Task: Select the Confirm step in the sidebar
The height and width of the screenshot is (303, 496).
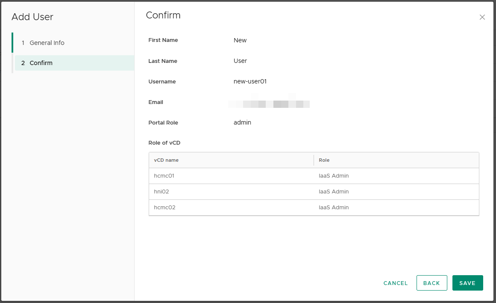Action: [x=41, y=63]
